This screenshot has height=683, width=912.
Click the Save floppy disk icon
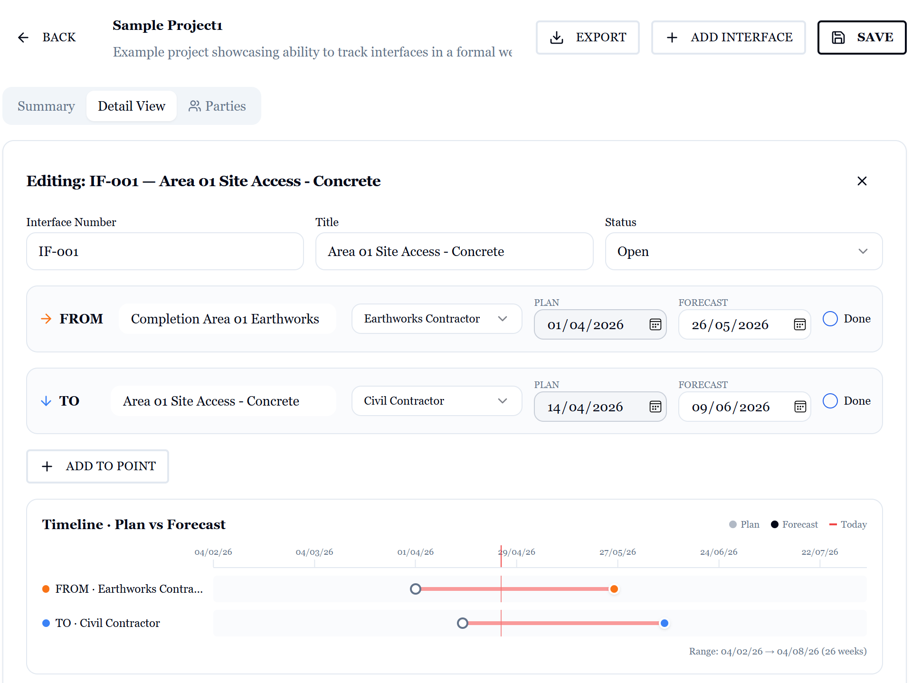click(838, 38)
